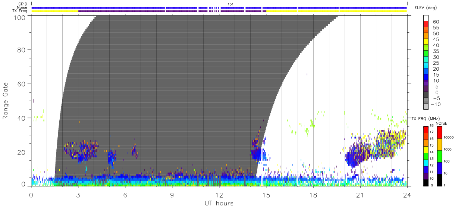Click the x-axis tick label '12'
Screen dimensions: 458x211
tap(219, 195)
